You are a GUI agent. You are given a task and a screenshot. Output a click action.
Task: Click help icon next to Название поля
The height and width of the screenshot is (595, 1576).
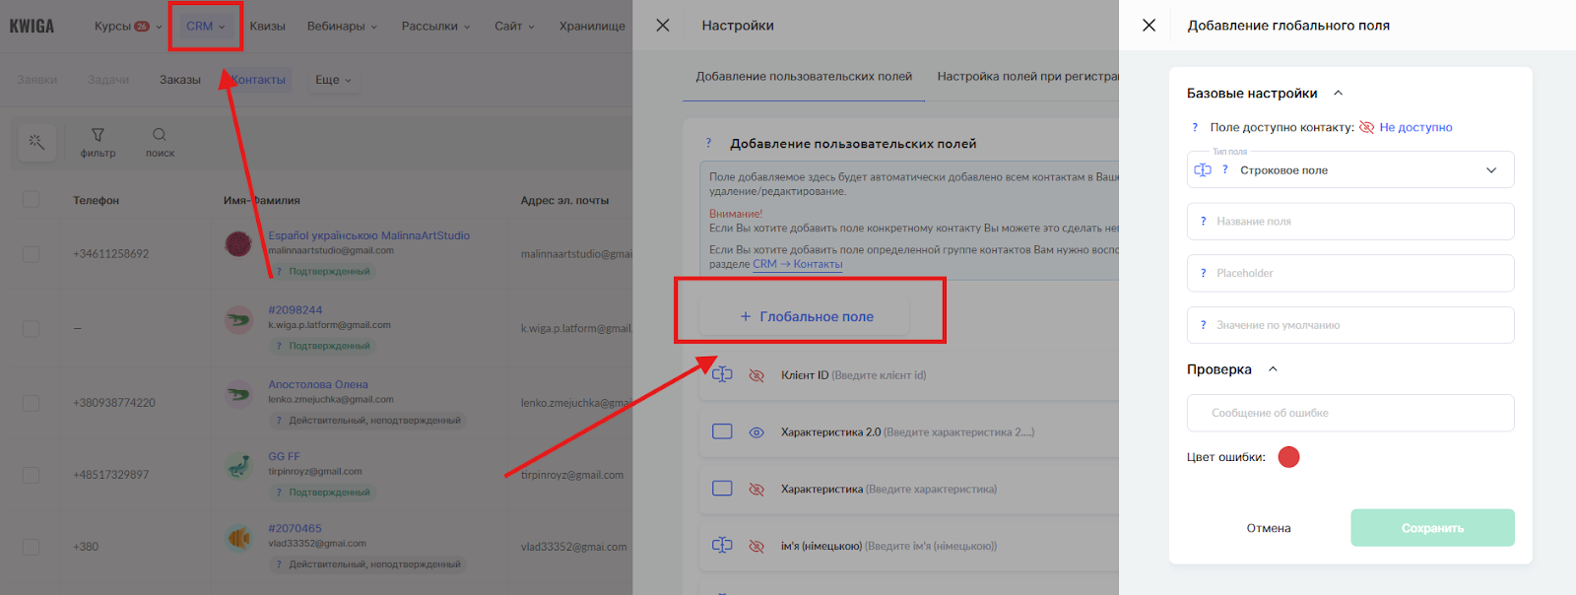coord(1203,222)
